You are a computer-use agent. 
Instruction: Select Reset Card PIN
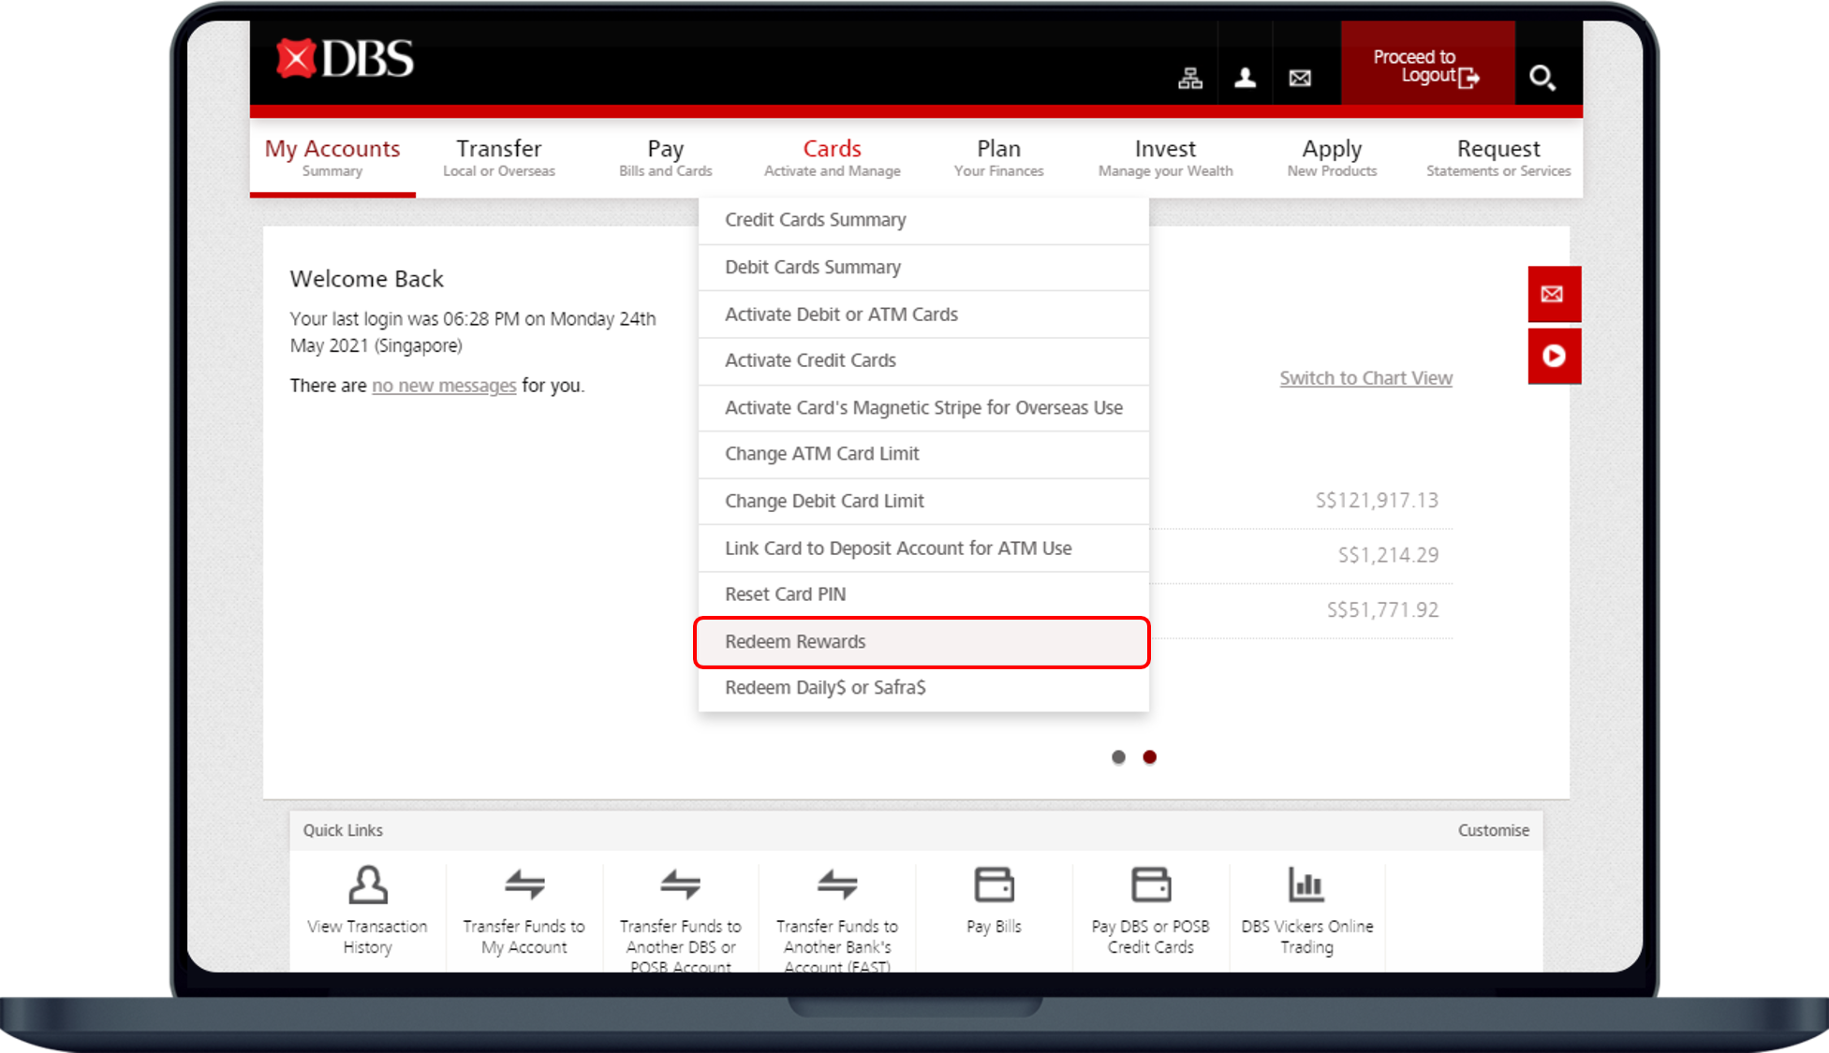[x=923, y=595]
